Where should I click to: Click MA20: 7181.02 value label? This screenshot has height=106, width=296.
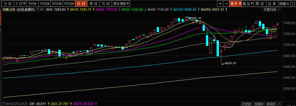[x=107, y=10]
